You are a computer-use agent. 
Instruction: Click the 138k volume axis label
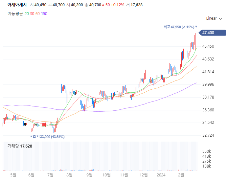(x=206, y=166)
